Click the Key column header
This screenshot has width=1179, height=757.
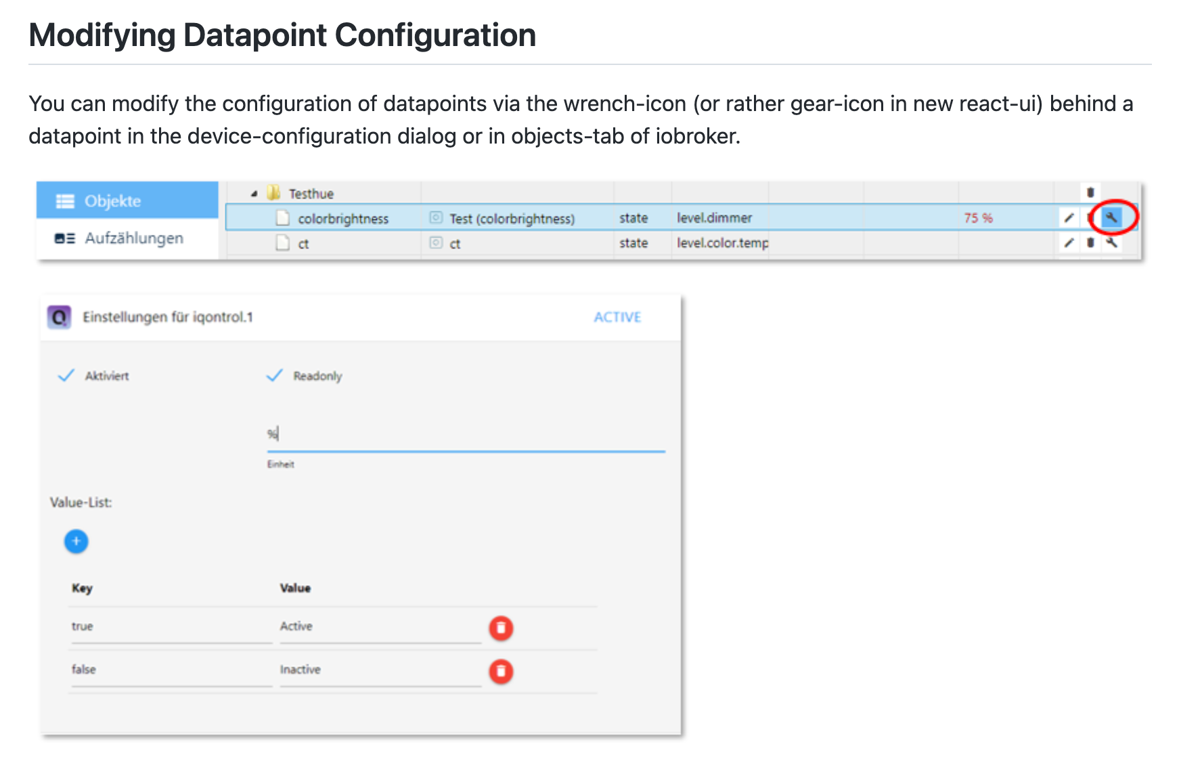click(82, 588)
